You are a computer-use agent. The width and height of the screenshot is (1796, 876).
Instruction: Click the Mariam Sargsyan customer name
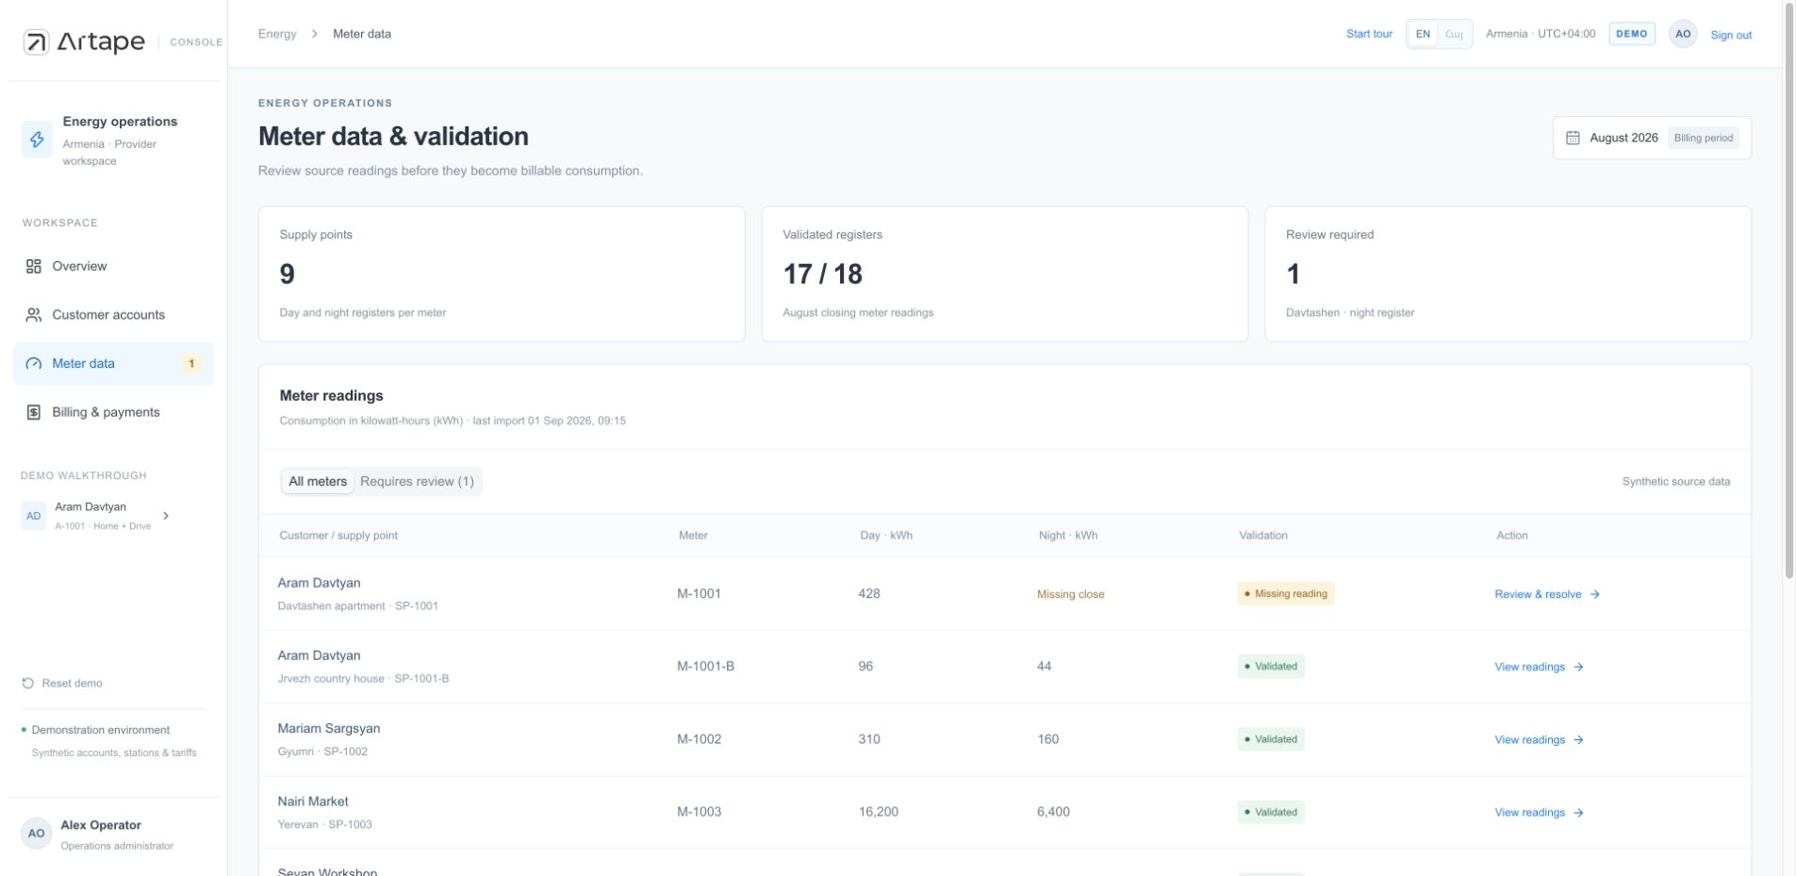coord(329,728)
